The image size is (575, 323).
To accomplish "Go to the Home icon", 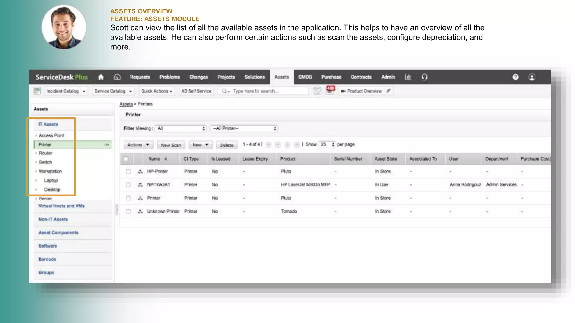I will (x=101, y=77).
